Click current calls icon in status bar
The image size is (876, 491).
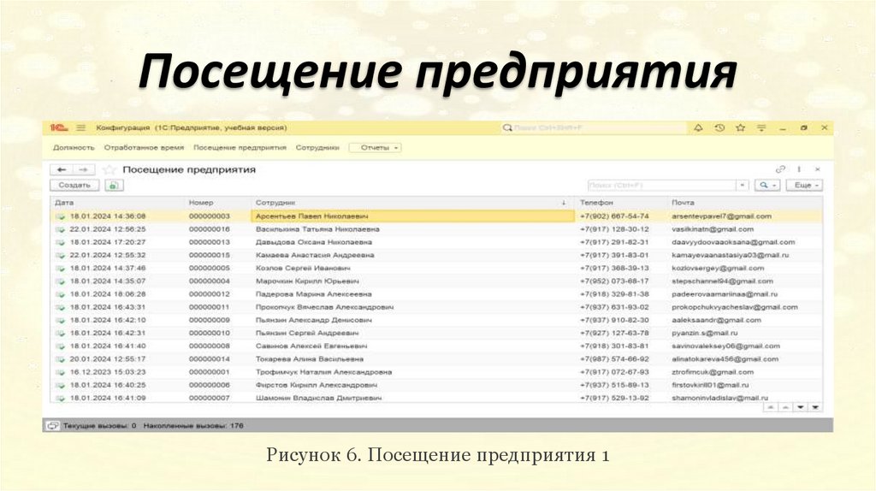tap(52, 426)
